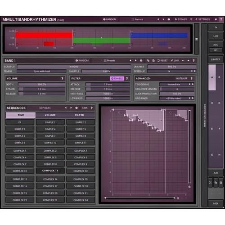
Task: Select previous Band 1 preset arrow
Action: 130,60
